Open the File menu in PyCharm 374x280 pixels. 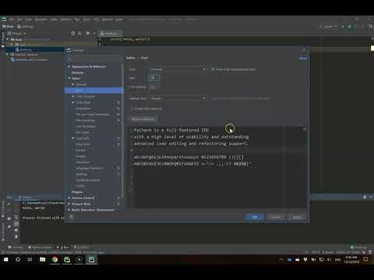point(12,19)
